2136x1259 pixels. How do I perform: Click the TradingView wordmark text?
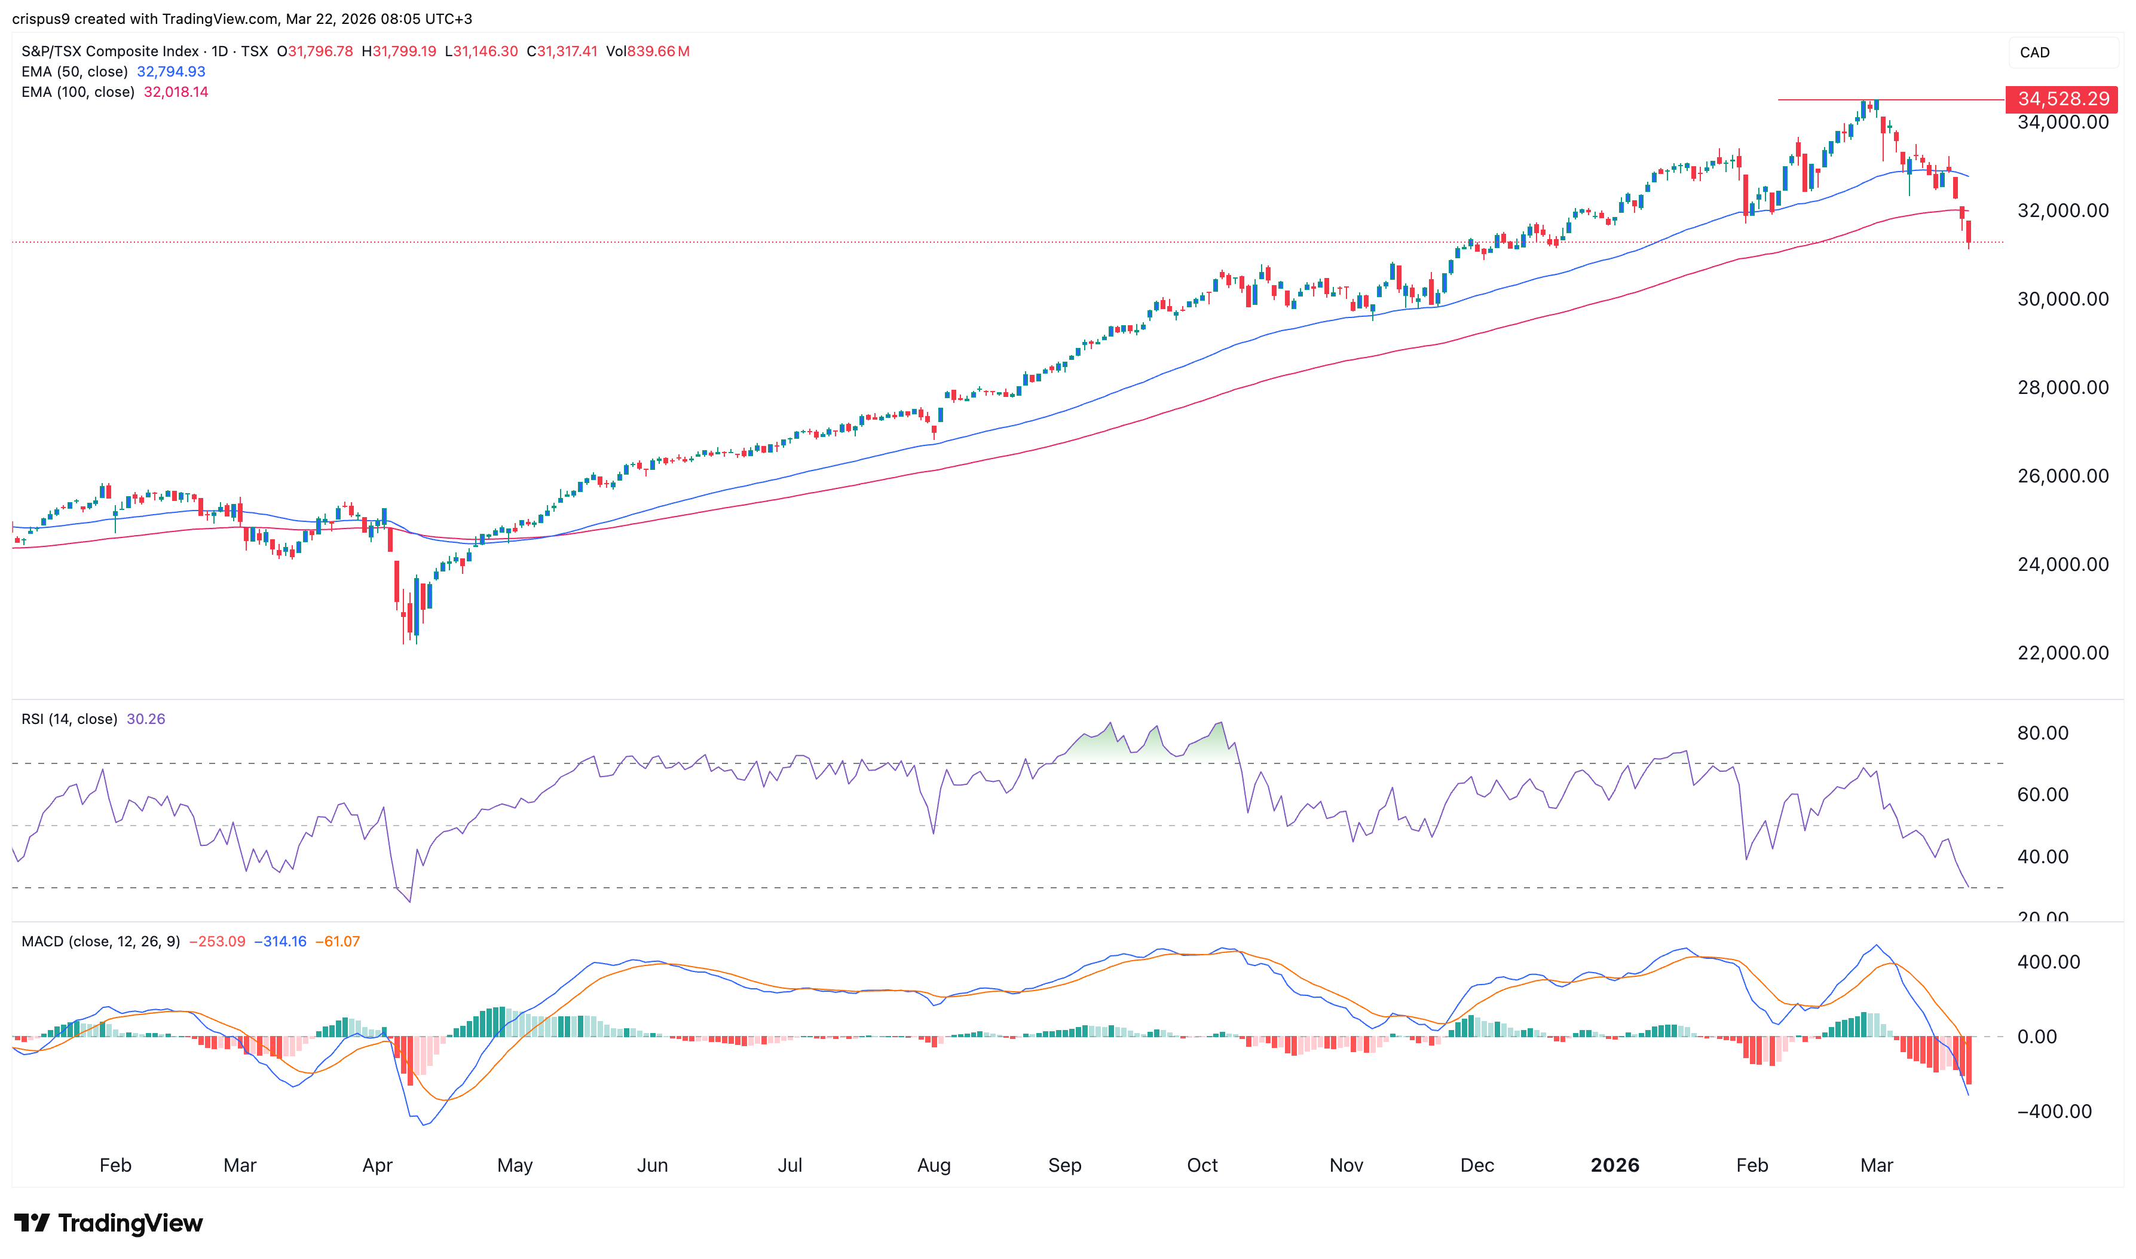tap(130, 1223)
